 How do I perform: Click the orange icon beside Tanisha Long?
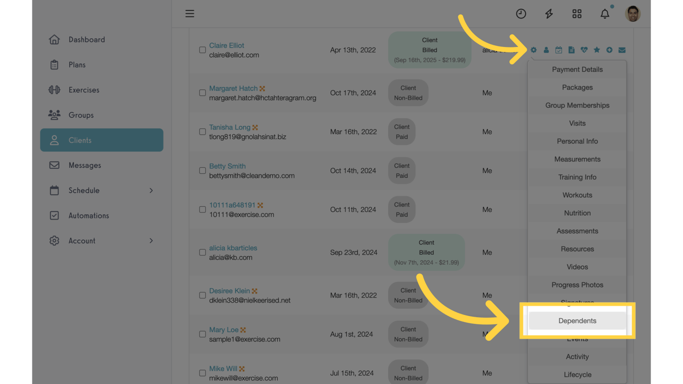tap(255, 127)
